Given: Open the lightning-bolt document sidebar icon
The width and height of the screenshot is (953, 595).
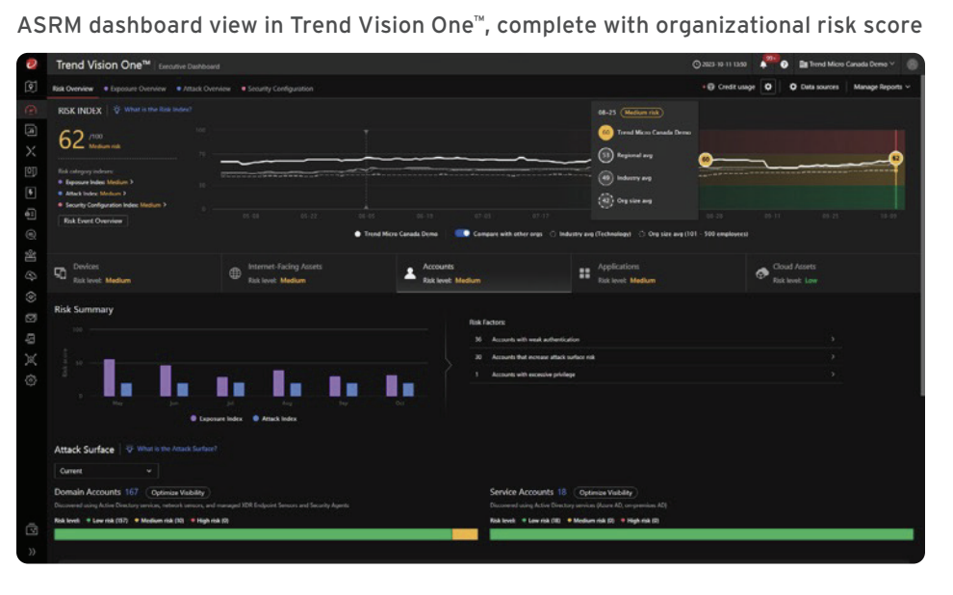Looking at the screenshot, I should (31, 193).
